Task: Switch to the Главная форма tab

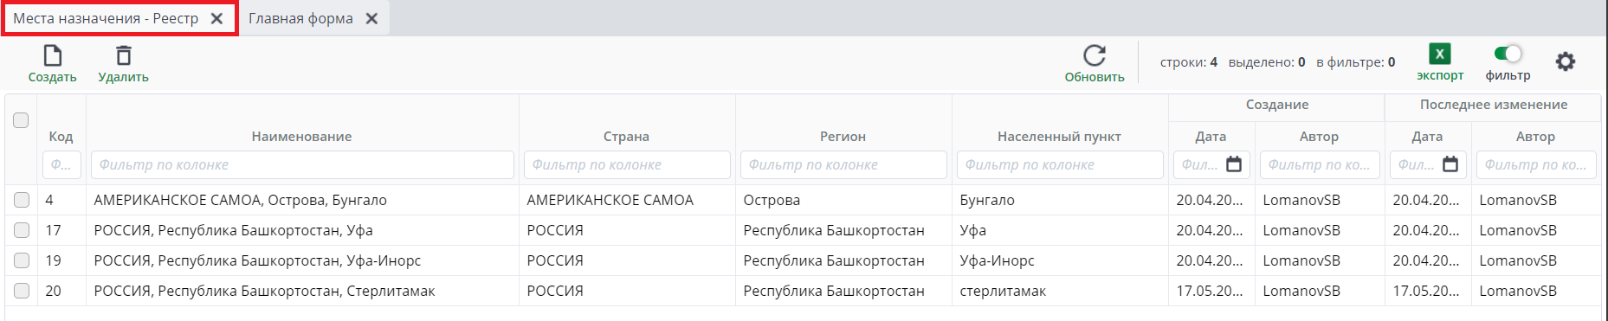Action: pos(300,18)
